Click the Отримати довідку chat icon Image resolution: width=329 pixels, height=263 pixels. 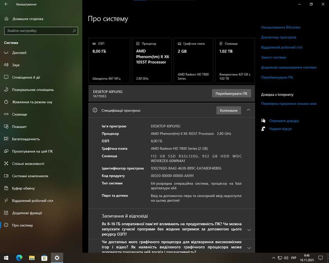coord(263,121)
